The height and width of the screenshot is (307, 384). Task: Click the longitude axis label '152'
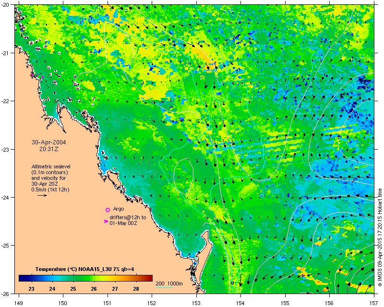coord(152,303)
